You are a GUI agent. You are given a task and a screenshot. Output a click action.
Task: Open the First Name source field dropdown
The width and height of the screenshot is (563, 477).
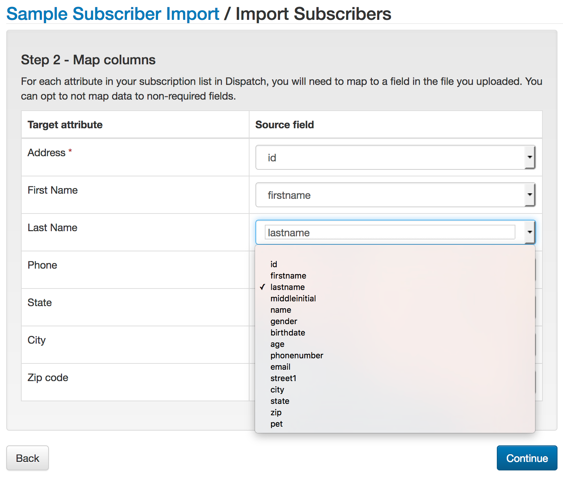pos(395,195)
